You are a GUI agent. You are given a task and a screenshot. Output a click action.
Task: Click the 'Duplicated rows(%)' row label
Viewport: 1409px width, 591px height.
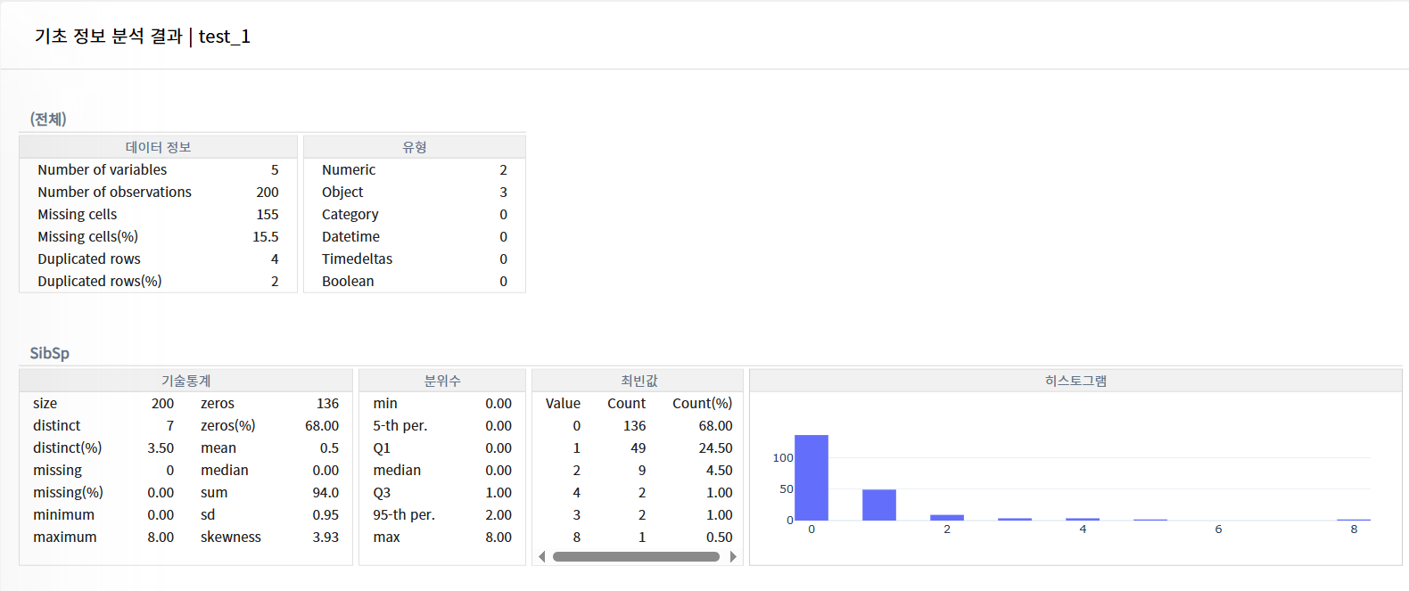[100, 281]
